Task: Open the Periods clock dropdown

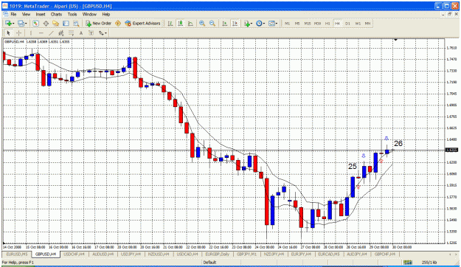Action: click(x=260, y=23)
